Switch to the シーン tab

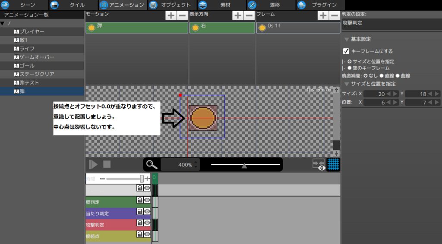(24, 5)
